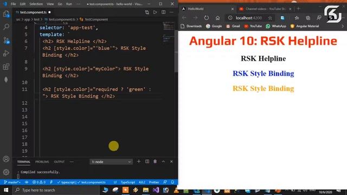Viewport: 347px width, 195px height.
Task: Click the browser Back button
Action: click(184, 18)
